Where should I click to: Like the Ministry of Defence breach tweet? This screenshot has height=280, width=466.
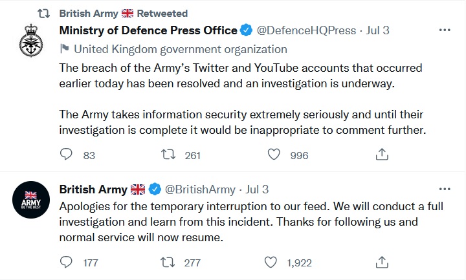[x=274, y=155]
